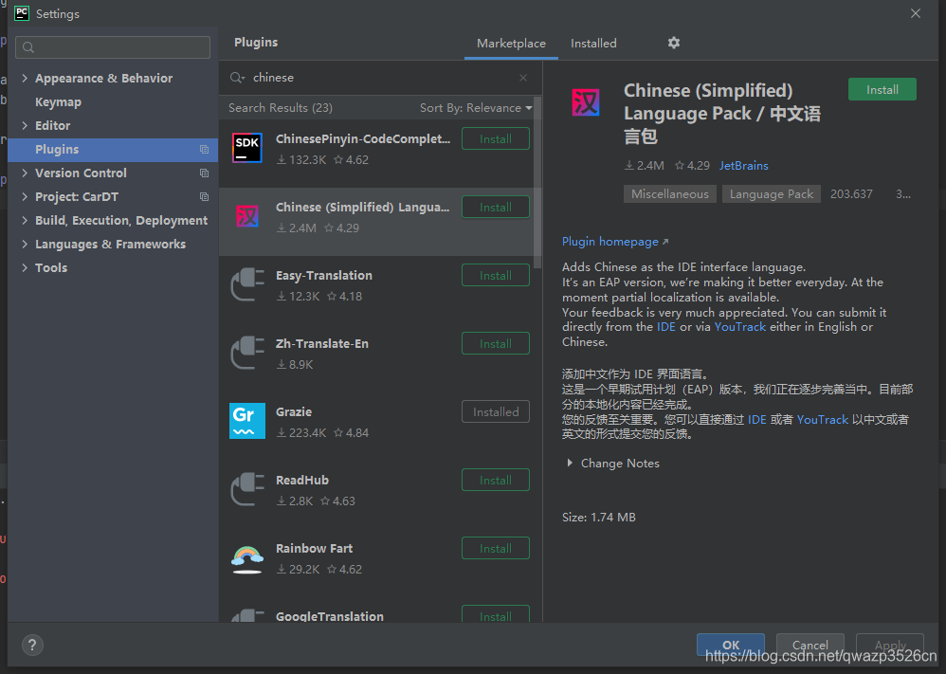Install ChinesePinyin-CodeCompletion plugin
The image size is (946, 674).
[x=496, y=138]
